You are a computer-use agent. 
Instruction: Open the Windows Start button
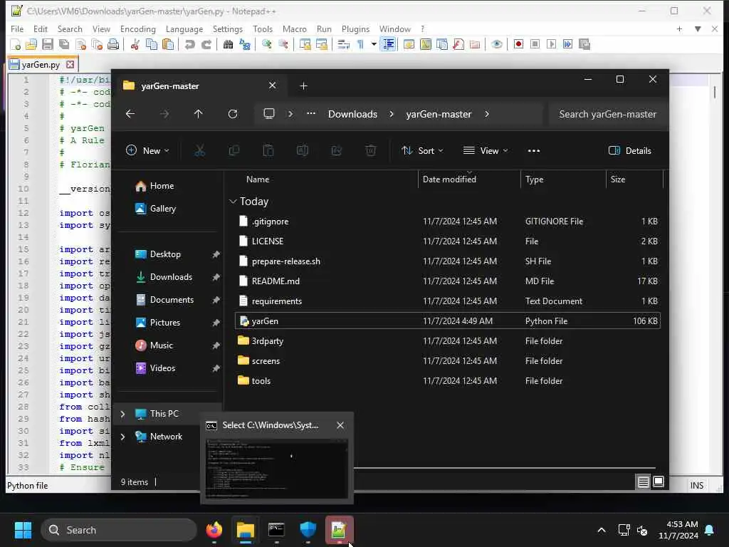23,530
